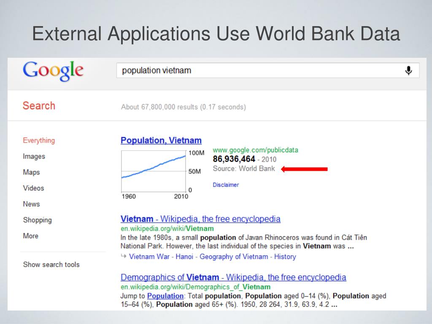Click the '100M' chart axis label

197,153
